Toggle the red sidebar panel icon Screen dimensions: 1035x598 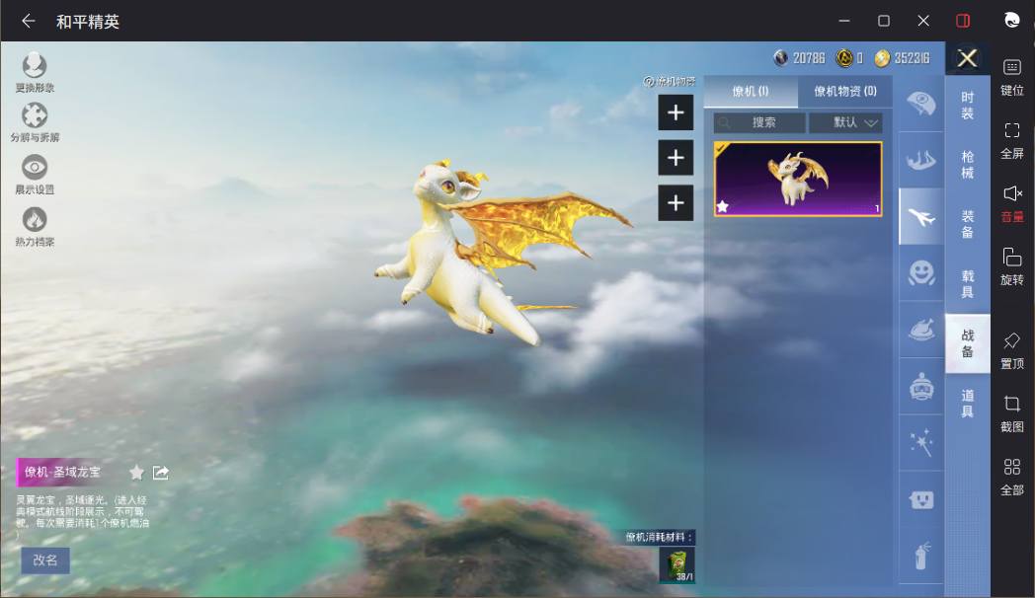coord(963,21)
